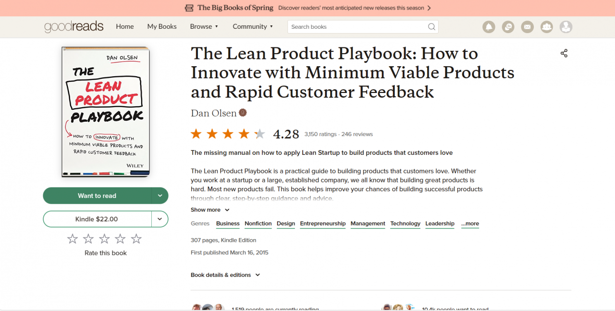This screenshot has width=615, height=311.
Task: Give the book a one-star rating
Action: click(72, 238)
